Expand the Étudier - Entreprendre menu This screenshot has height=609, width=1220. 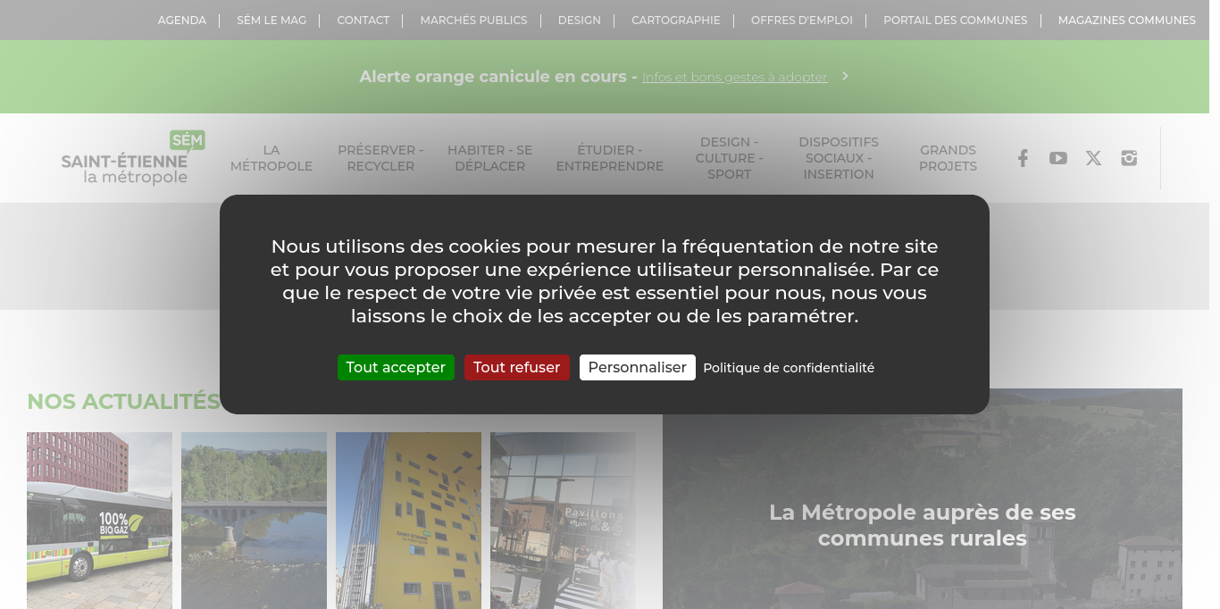tap(610, 158)
